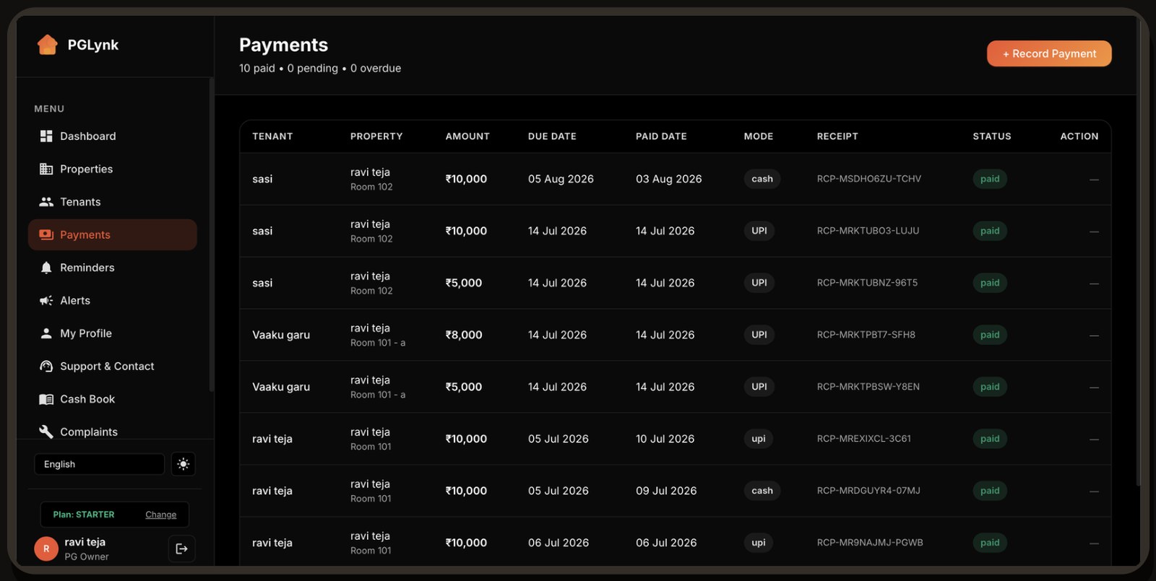
Task: Click the Properties building icon
Action: click(x=46, y=169)
